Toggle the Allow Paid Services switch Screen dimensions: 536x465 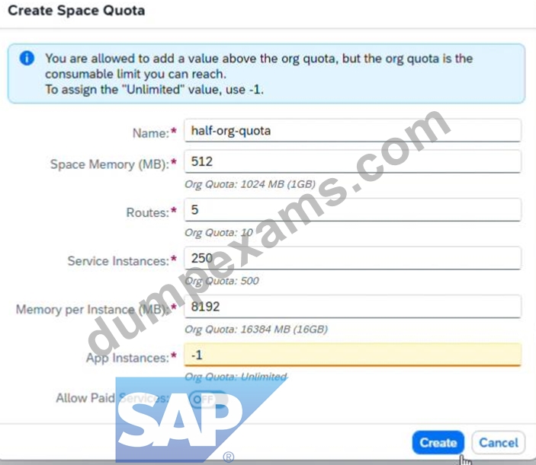(x=208, y=399)
